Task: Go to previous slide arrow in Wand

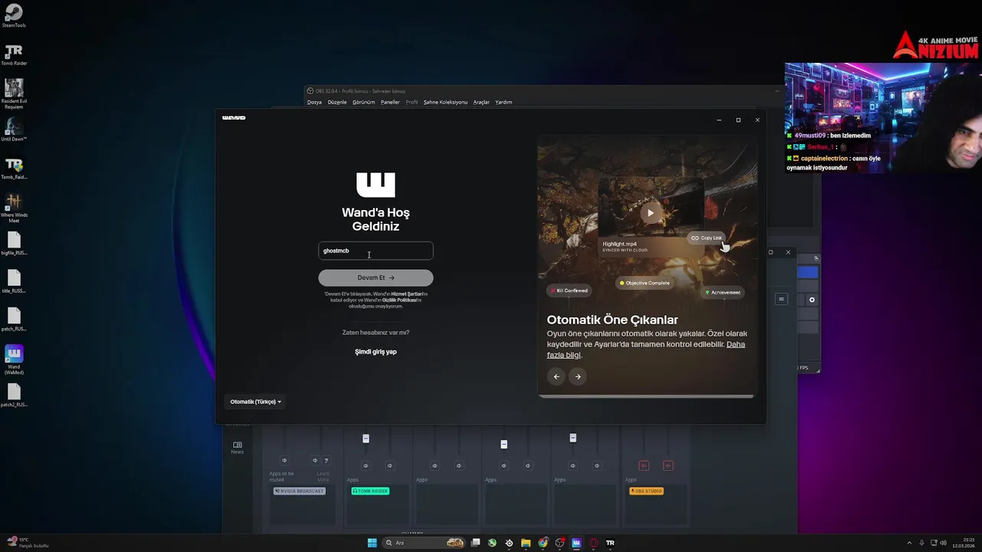Action: click(x=556, y=376)
